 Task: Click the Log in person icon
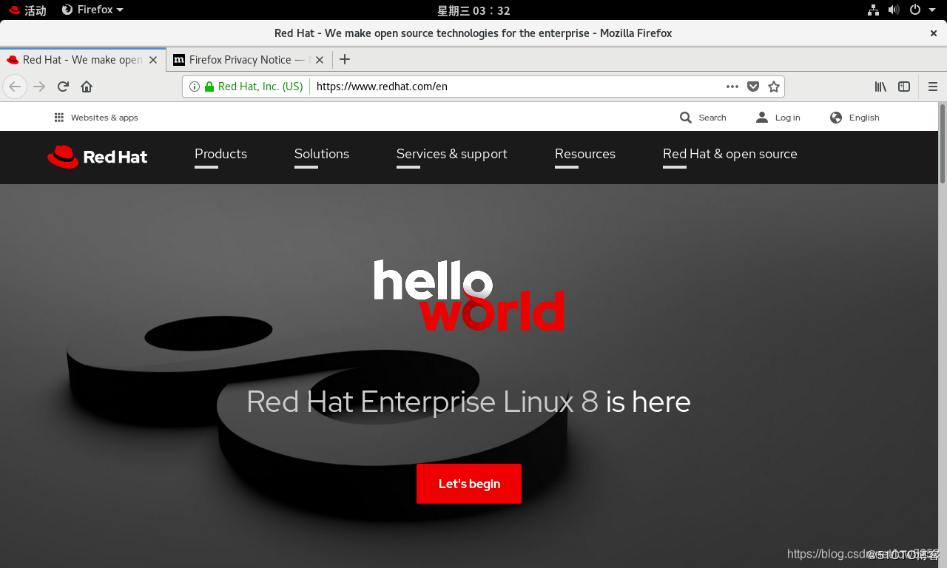(x=762, y=118)
